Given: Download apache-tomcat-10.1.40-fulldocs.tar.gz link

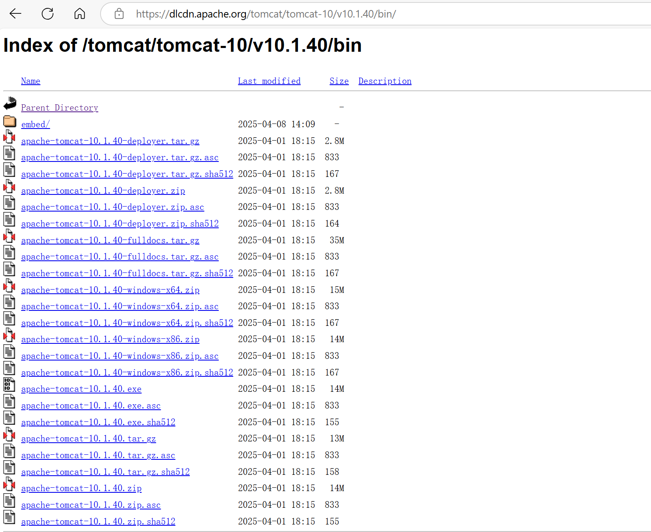Looking at the screenshot, I should 110,240.
